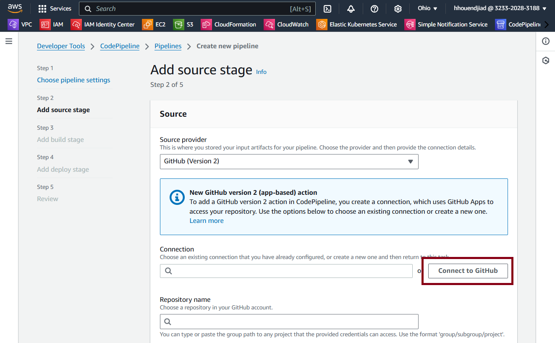
Task: Click the info icon in blue notice
Action: (x=177, y=197)
